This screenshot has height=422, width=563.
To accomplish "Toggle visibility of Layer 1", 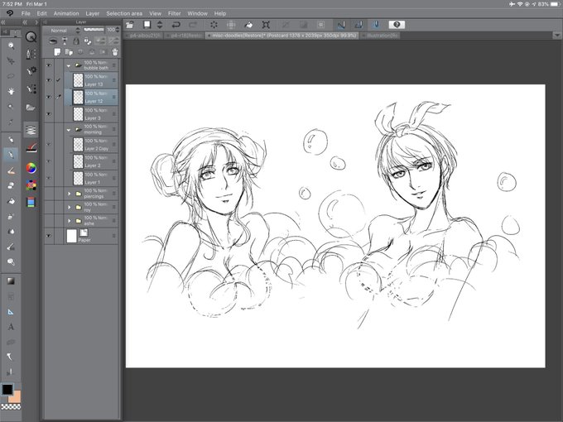I will pos(49,179).
